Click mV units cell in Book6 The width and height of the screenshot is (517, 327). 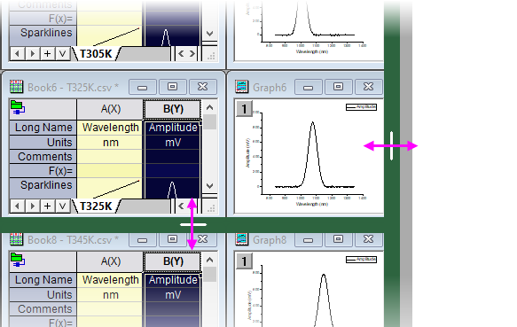[x=172, y=143]
